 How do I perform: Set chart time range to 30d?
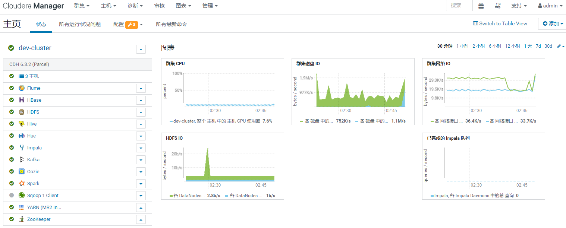(x=548, y=46)
